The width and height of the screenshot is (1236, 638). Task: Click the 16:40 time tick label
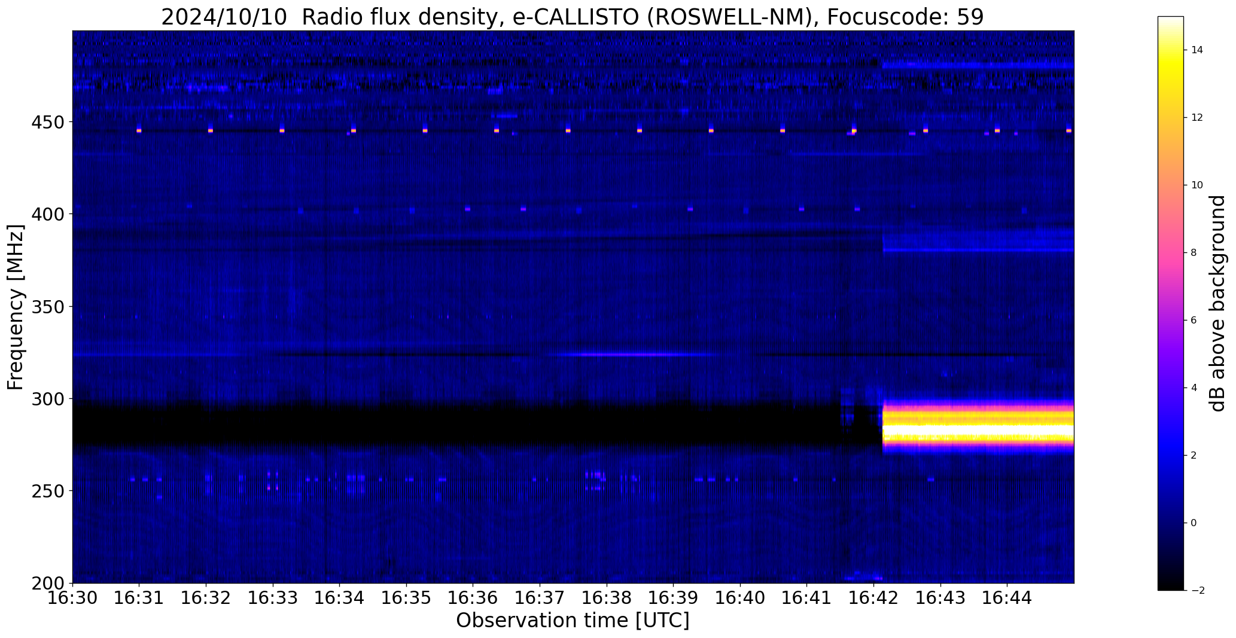click(741, 597)
